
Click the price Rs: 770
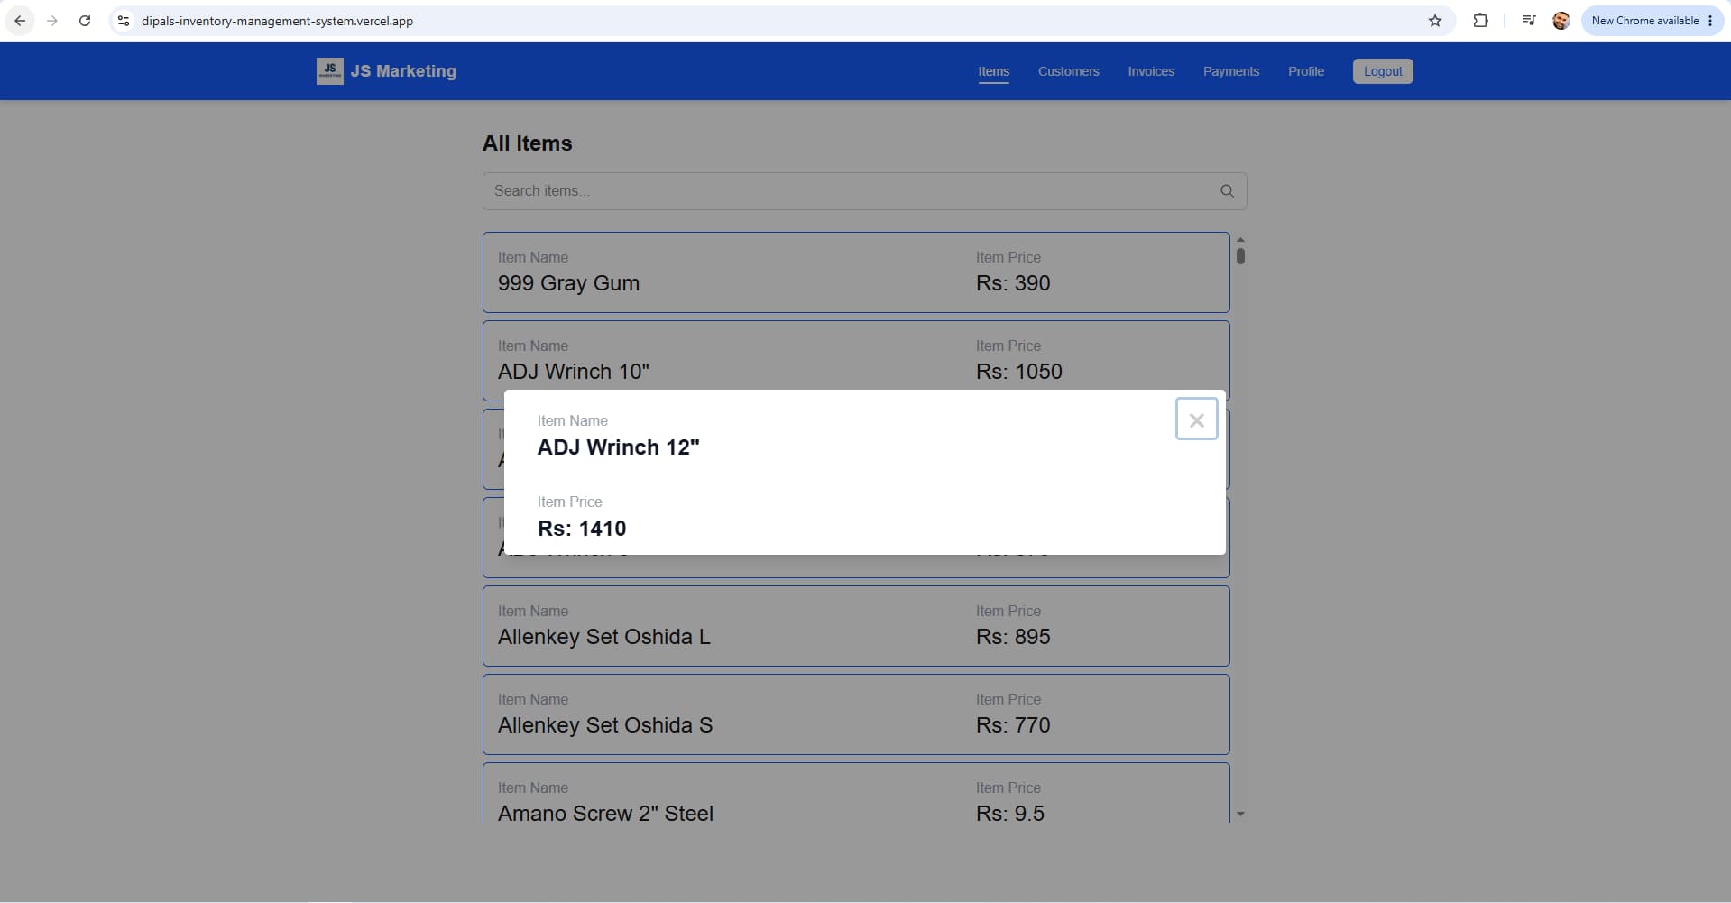(x=1013, y=725)
